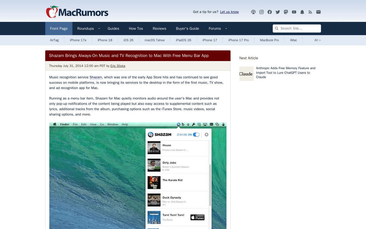
Task: Click the 'Thursday July 31, 2014' date text
Action: point(66,66)
